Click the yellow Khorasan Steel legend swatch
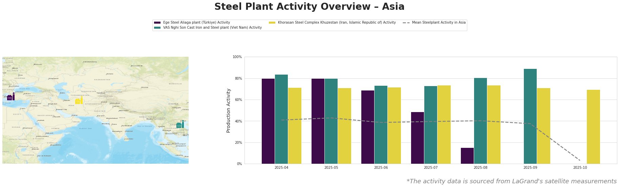Viewport: 619px width, 187px height. [272, 23]
